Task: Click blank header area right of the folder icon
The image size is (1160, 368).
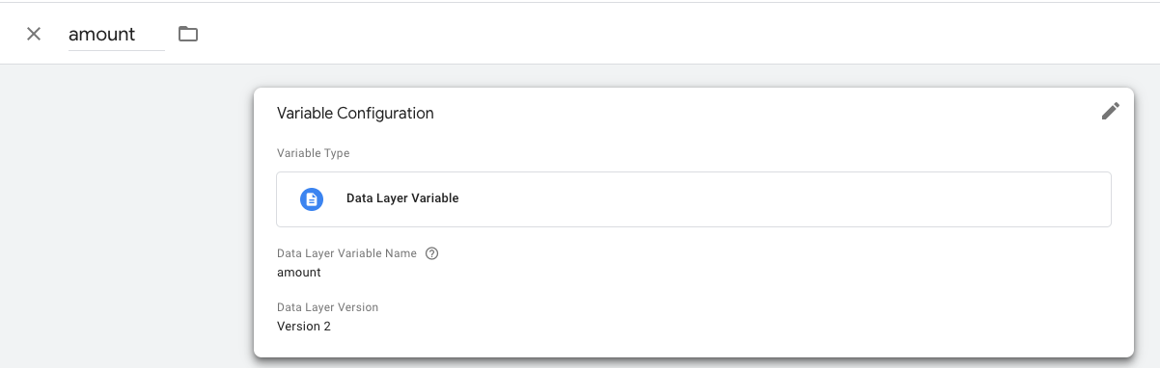Action: pos(676,34)
